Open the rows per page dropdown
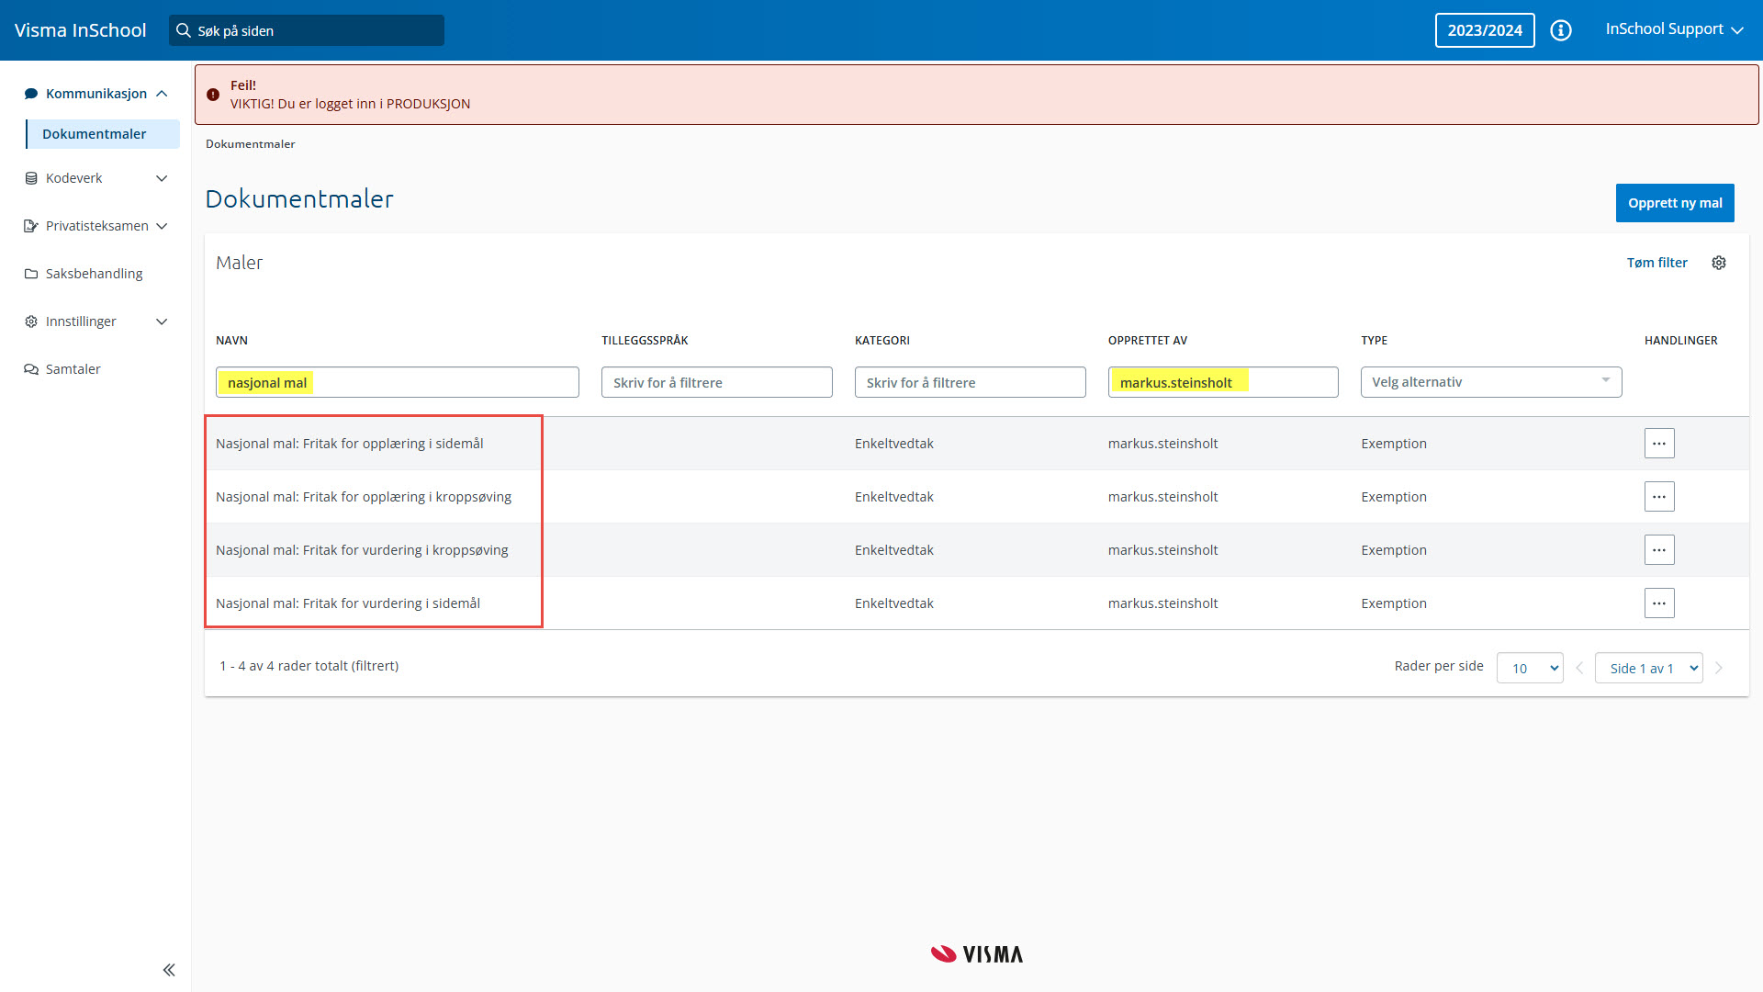This screenshot has width=1763, height=992. pyautogui.click(x=1530, y=669)
